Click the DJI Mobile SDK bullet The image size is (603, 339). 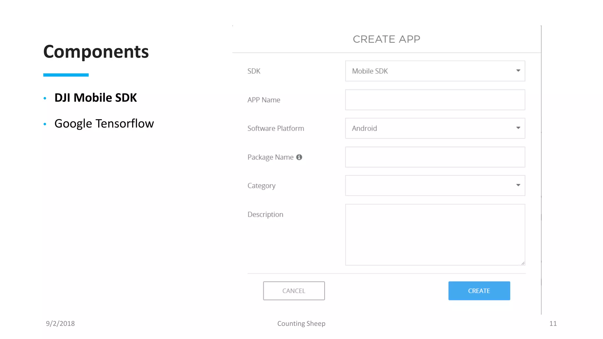pos(96,98)
